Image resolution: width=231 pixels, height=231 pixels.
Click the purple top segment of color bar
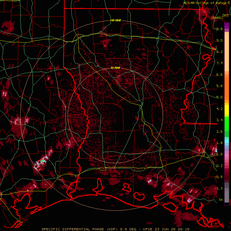click(227, 26)
